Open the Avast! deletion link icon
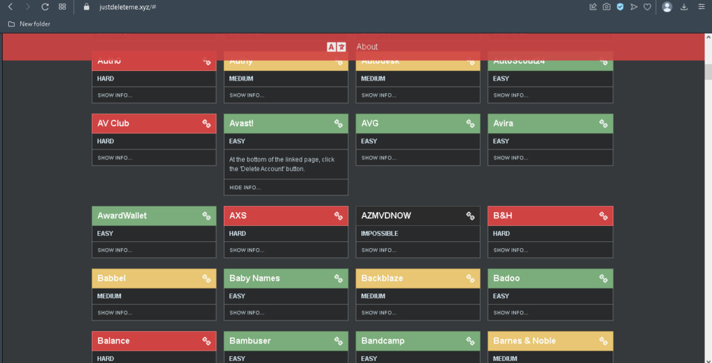This screenshot has width=712, height=363. (x=339, y=124)
